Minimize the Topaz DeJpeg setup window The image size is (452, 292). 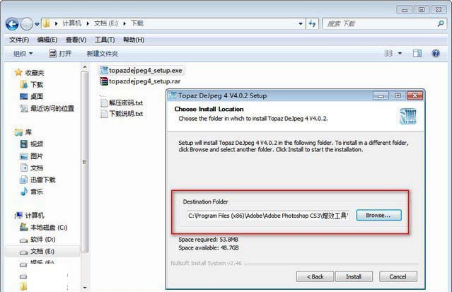381,95
